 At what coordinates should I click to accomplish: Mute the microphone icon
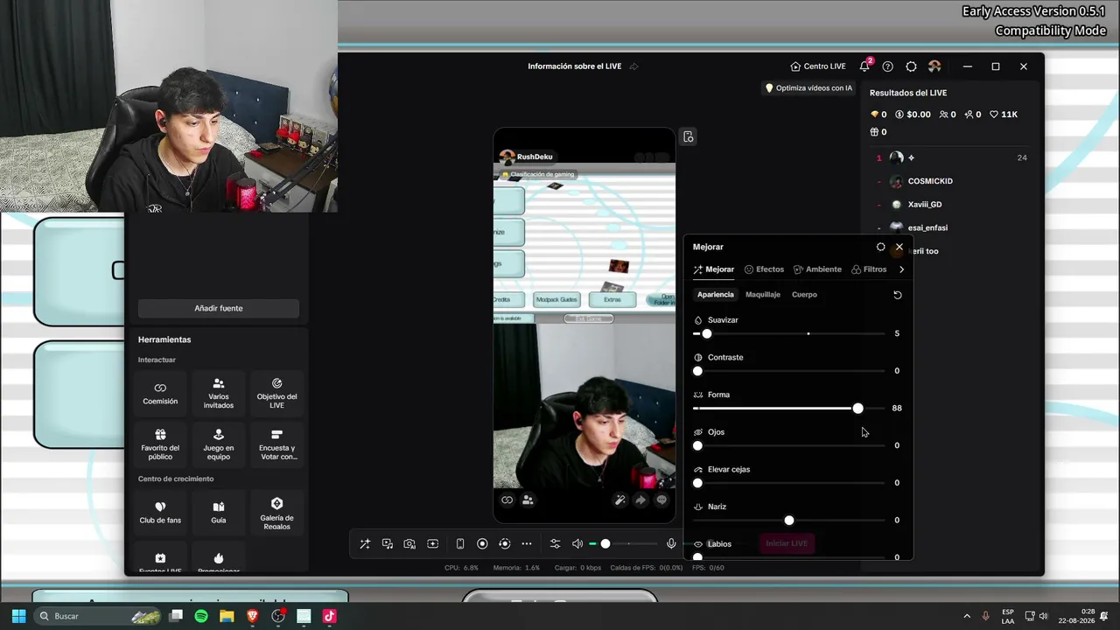click(671, 543)
